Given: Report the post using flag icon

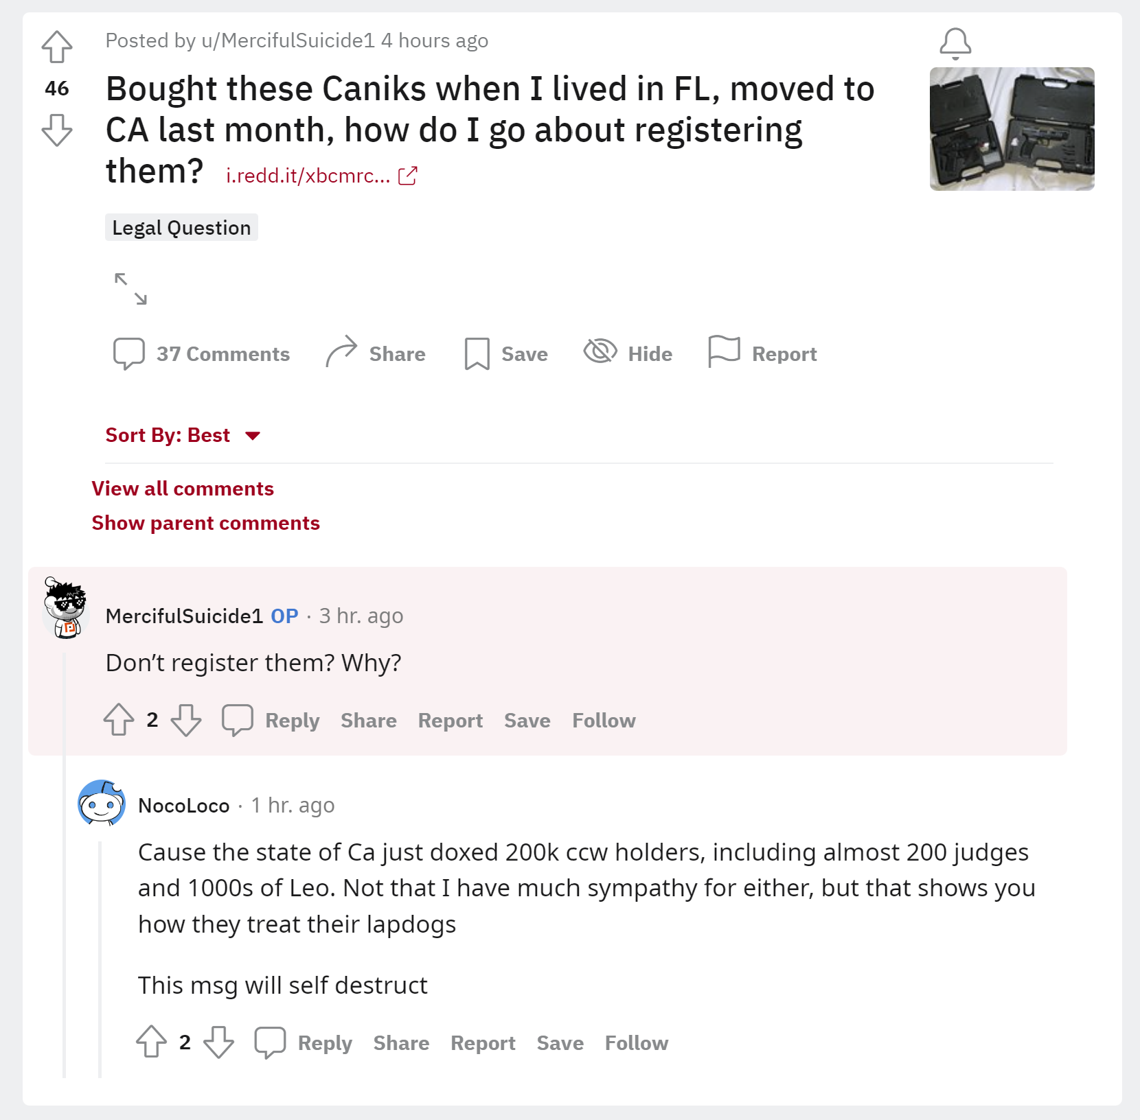Looking at the screenshot, I should (762, 353).
